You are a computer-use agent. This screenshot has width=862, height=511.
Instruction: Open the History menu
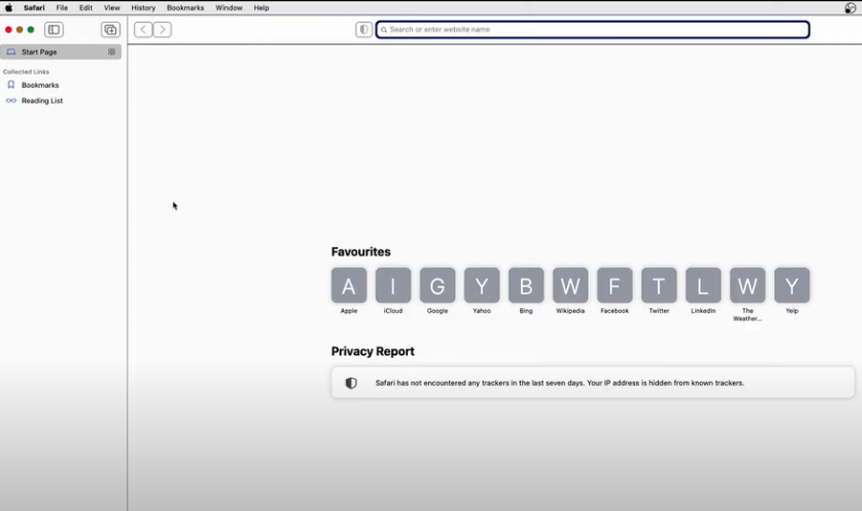coord(143,8)
